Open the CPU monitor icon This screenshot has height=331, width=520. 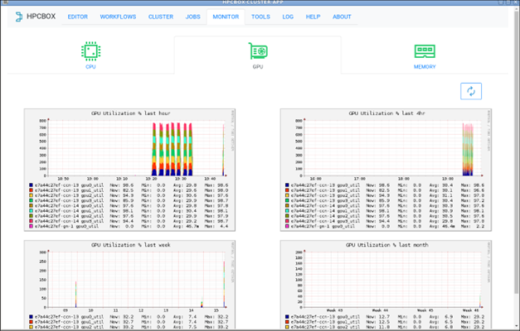click(x=91, y=51)
